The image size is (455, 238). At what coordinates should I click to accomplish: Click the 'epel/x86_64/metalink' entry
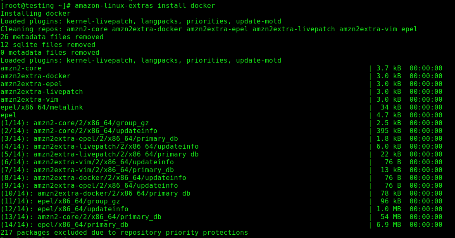coord(42,107)
